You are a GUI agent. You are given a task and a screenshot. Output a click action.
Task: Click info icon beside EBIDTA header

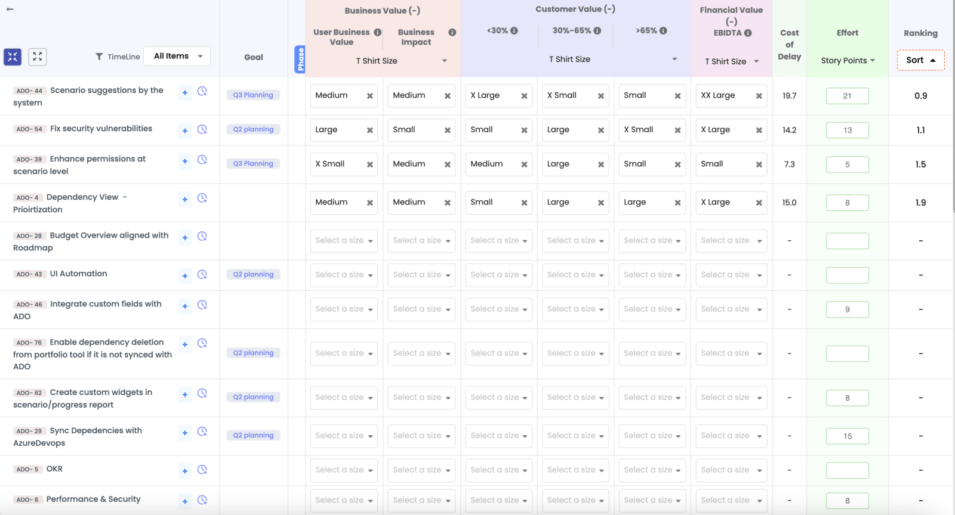point(748,33)
